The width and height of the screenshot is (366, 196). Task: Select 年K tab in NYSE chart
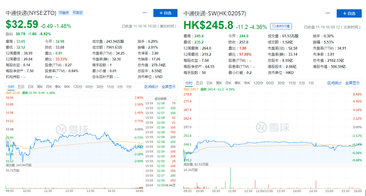67,86
